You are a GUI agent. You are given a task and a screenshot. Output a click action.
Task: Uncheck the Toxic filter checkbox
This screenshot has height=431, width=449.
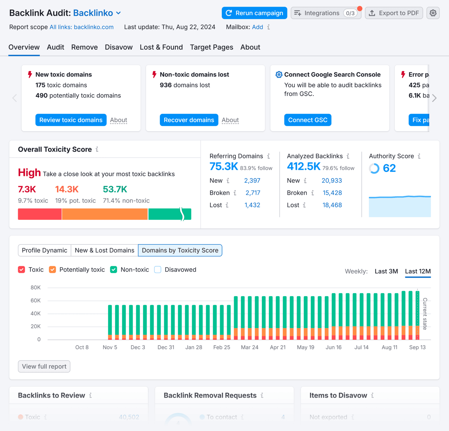(21, 269)
